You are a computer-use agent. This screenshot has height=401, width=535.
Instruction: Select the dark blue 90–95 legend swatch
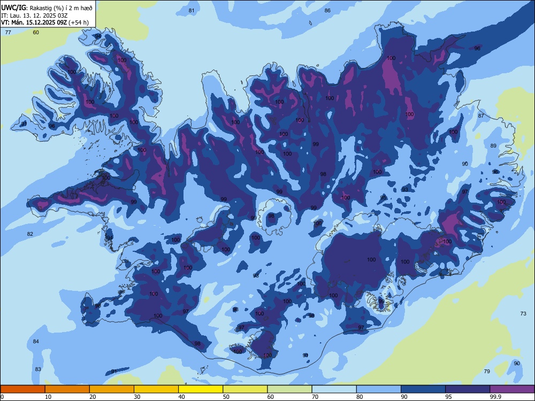pos(423,389)
